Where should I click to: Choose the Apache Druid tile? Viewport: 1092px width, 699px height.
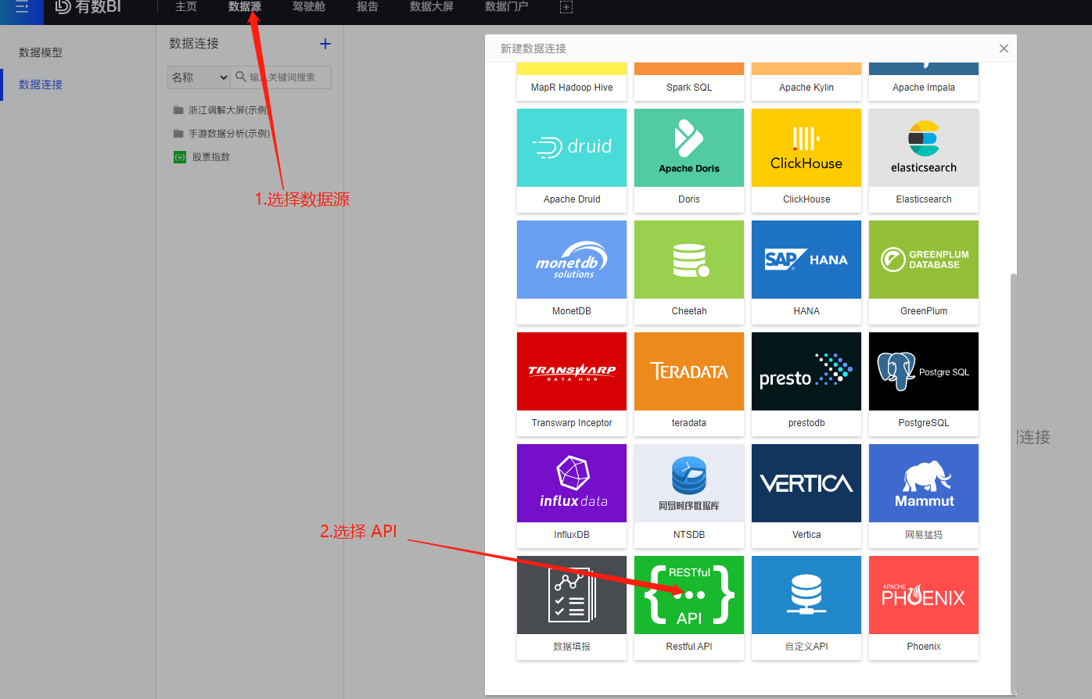(571, 160)
